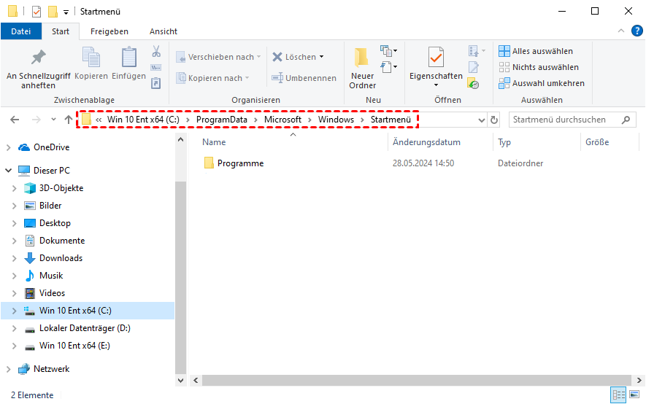646x404 pixels.
Task: Expand the Videos tree node
Action: [x=14, y=293]
